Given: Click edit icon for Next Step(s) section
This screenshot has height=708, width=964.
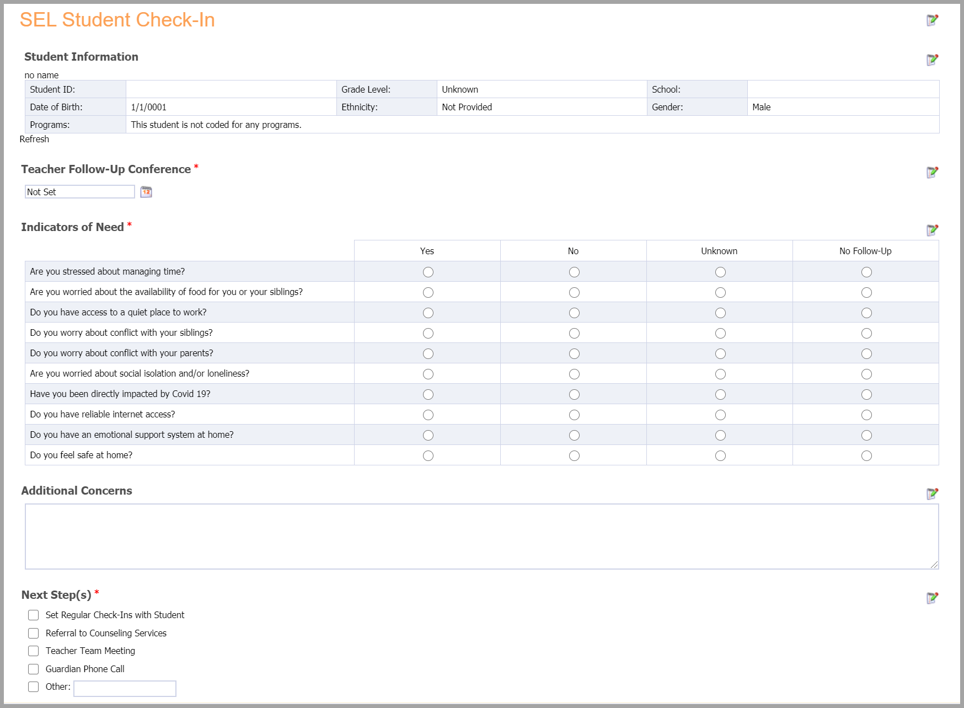Looking at the screenshot, I should point(932,598).
